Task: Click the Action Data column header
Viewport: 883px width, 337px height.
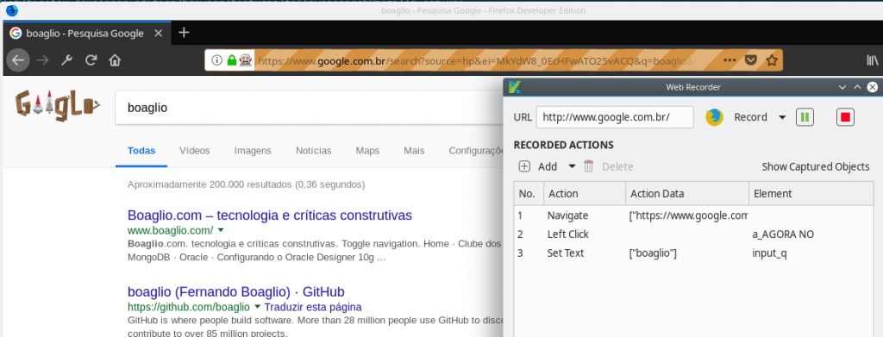Action: (687, 194)
